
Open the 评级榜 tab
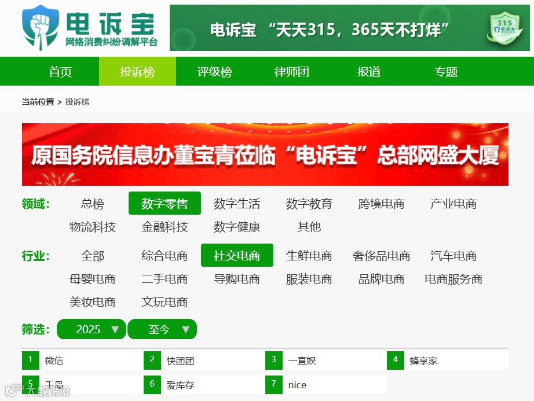(x=214, y=71)
